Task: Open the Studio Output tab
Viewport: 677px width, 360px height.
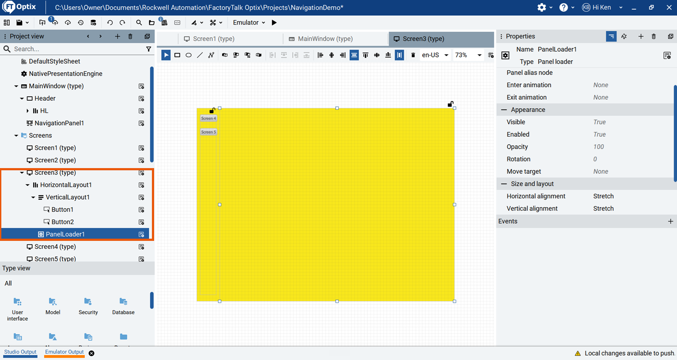Action: pyautogui.click(x=20, y=352)
